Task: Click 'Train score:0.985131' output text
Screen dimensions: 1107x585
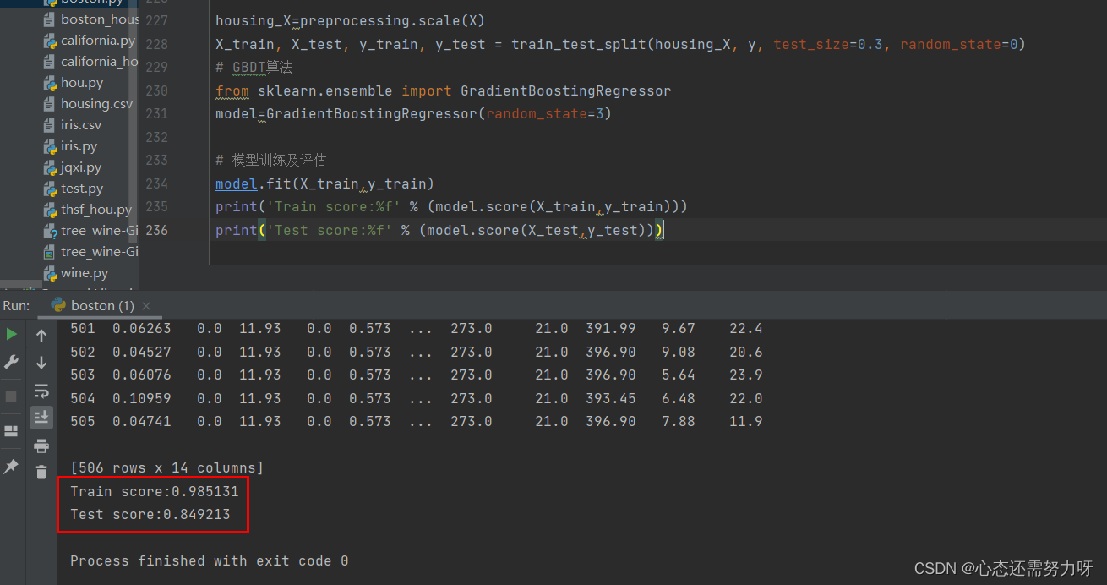Action: pos(155,491)
